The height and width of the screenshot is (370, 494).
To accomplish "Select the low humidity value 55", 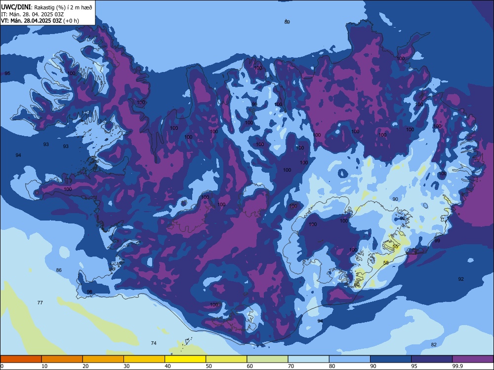I will pos(395,246).
